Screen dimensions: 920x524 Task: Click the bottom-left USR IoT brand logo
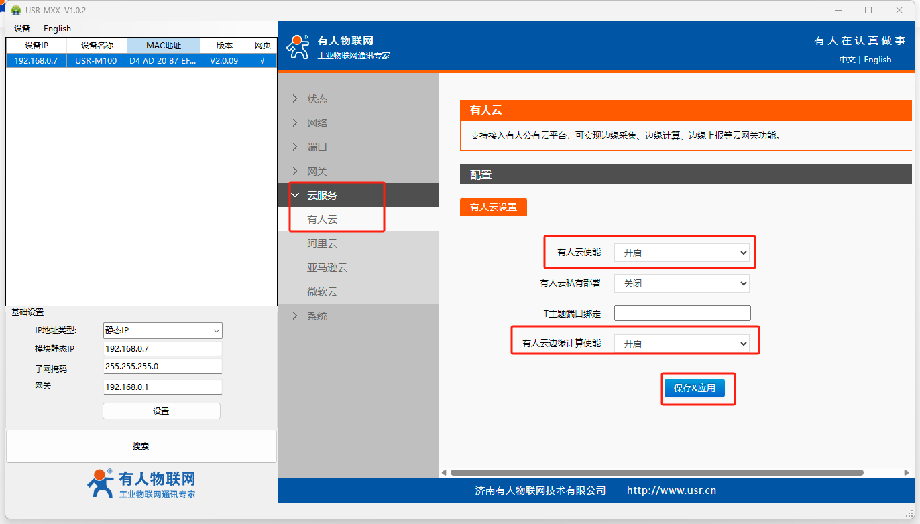[141, 484]
